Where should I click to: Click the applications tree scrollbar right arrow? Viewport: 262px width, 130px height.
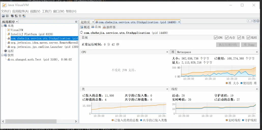pos(76,121)
